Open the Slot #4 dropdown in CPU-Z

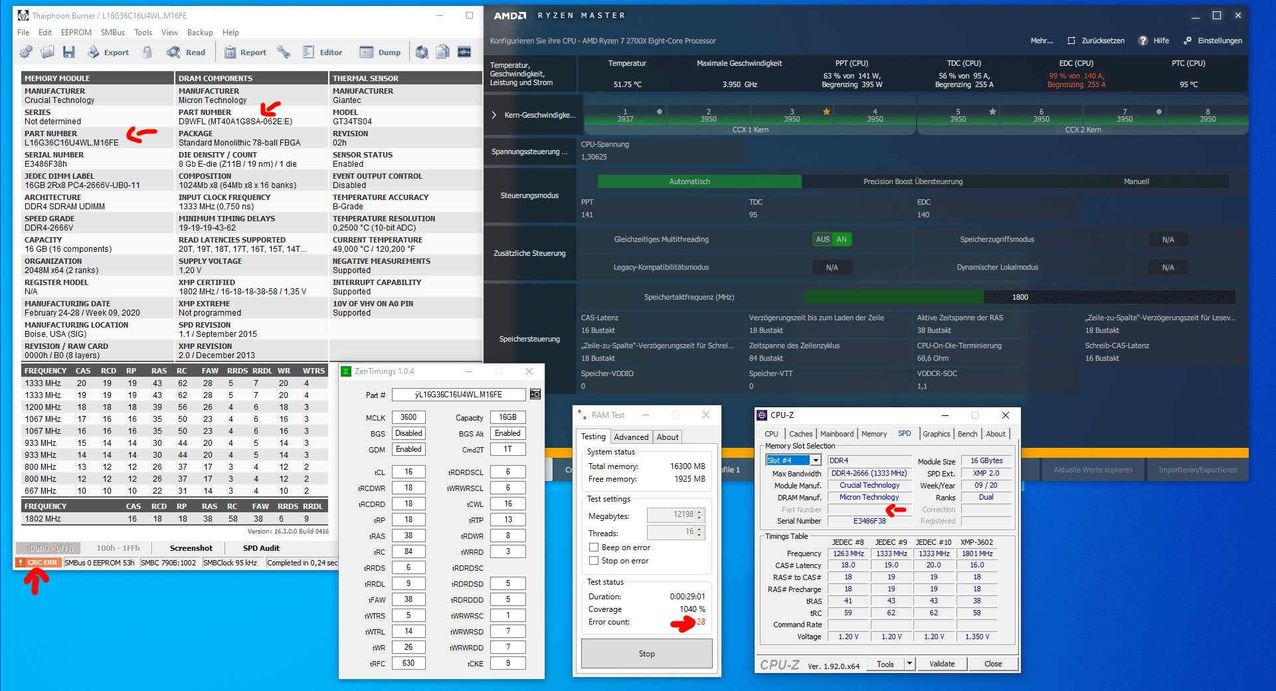point(816,460)
